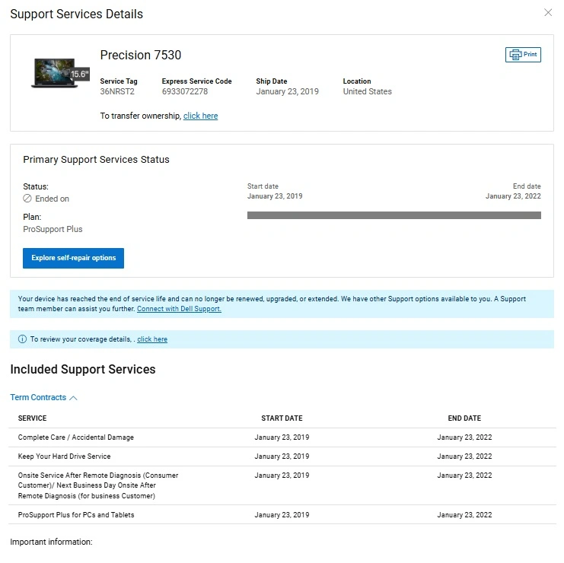Click the START DATE column header
Screen dimensions: 564x563
pyautogui.click(x=282, y=418)
